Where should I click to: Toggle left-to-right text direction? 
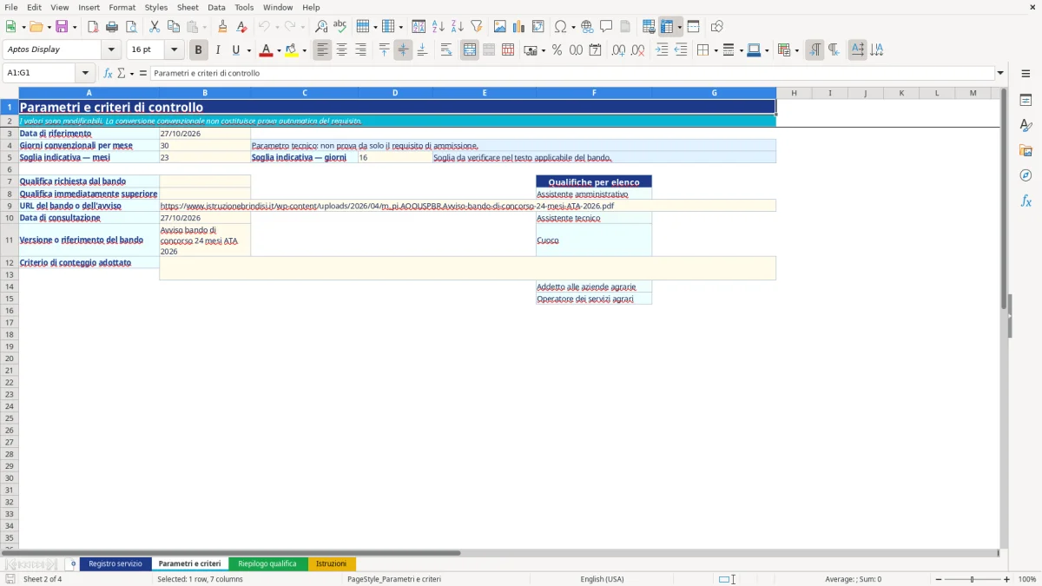pyautogui.click(x=814, y=50)
